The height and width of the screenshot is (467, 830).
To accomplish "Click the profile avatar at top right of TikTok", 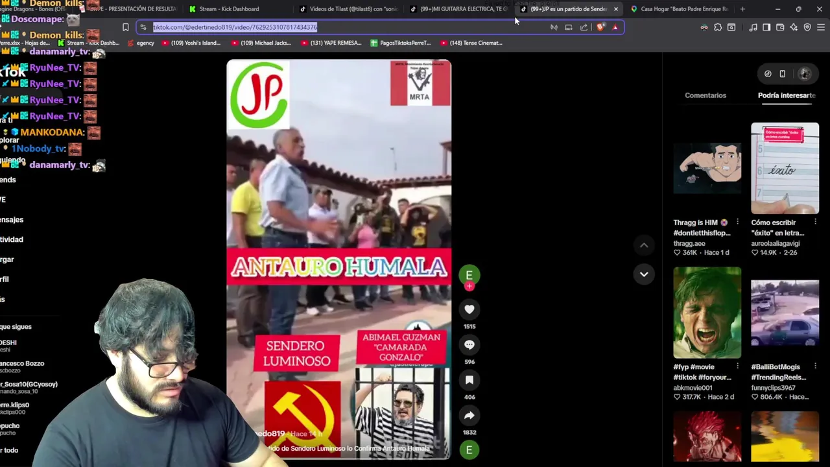I will tap(805, 74).
